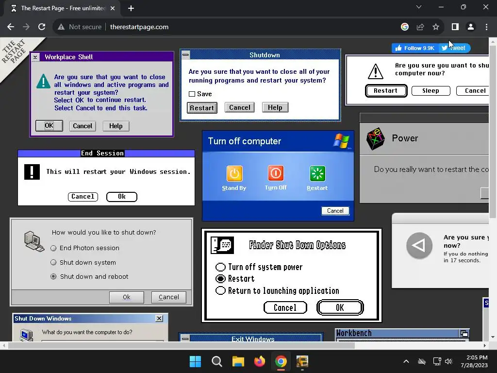Open the browser side panel icon
Viewport: 497px width, 373px height.
[455, 27]
